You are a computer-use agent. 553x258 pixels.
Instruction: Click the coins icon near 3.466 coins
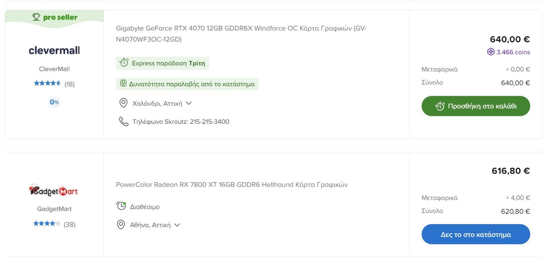pos(491,52)
